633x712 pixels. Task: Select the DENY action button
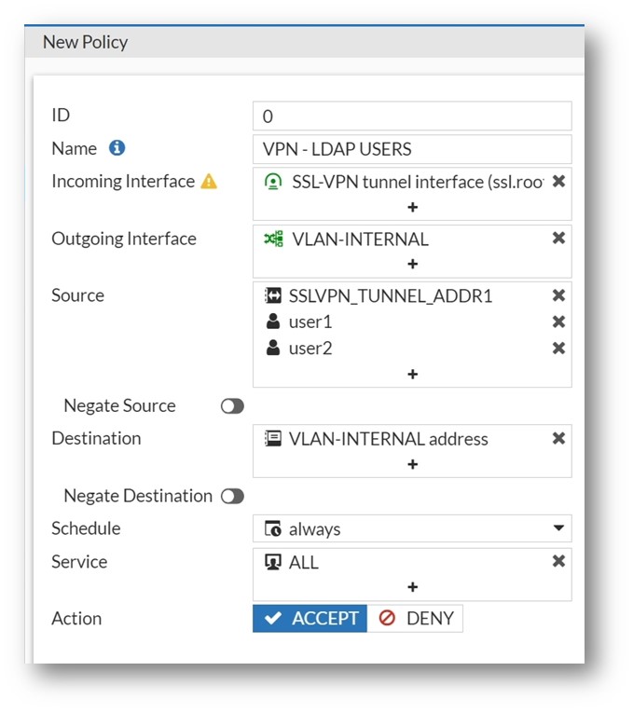(415, 618)
